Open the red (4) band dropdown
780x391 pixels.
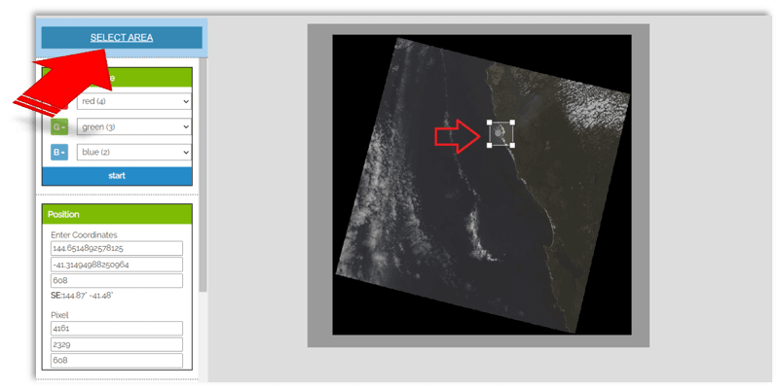coord(133,101)
